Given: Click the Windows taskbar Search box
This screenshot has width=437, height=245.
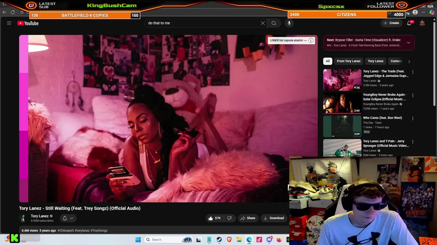Looking at the screenshot, I should (169, 240).
